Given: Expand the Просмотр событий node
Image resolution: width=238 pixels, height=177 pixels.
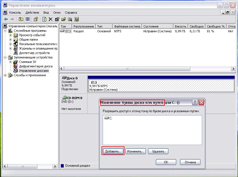Looking at the screenshot, I should click(x=11, y=35).
